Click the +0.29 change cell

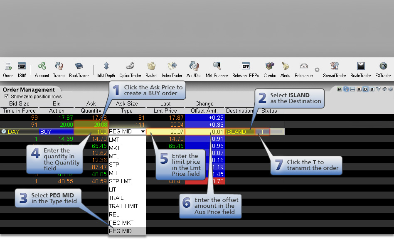coord(204,118)
